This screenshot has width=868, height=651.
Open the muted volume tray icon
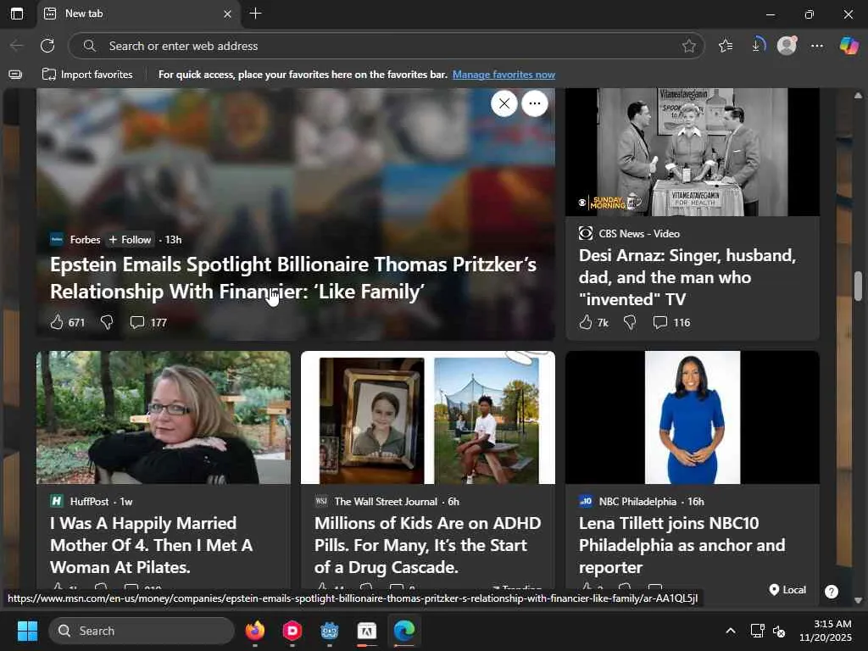point(779,631)
